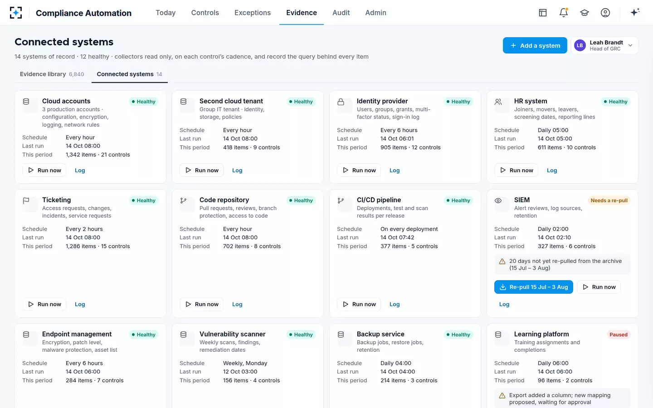Click the Learning platform warning triangle icon
The width and height of the screenshot is (653, 408).
[x=502, y=396]
